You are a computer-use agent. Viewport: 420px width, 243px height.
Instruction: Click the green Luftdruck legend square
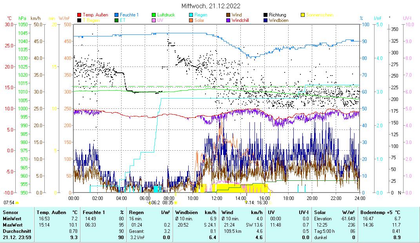pyautogui.click(x=154, y=15)
